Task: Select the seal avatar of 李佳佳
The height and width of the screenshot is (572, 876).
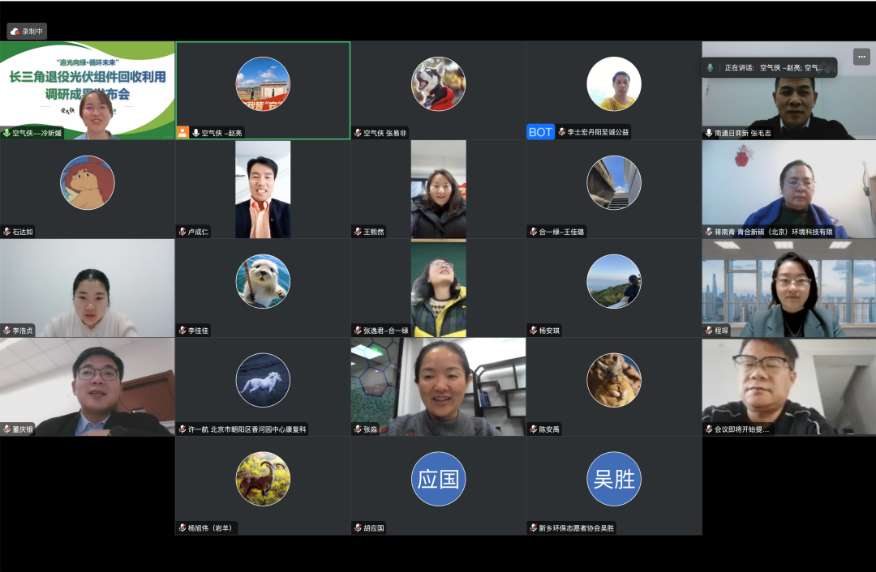Action: point(263,281)
